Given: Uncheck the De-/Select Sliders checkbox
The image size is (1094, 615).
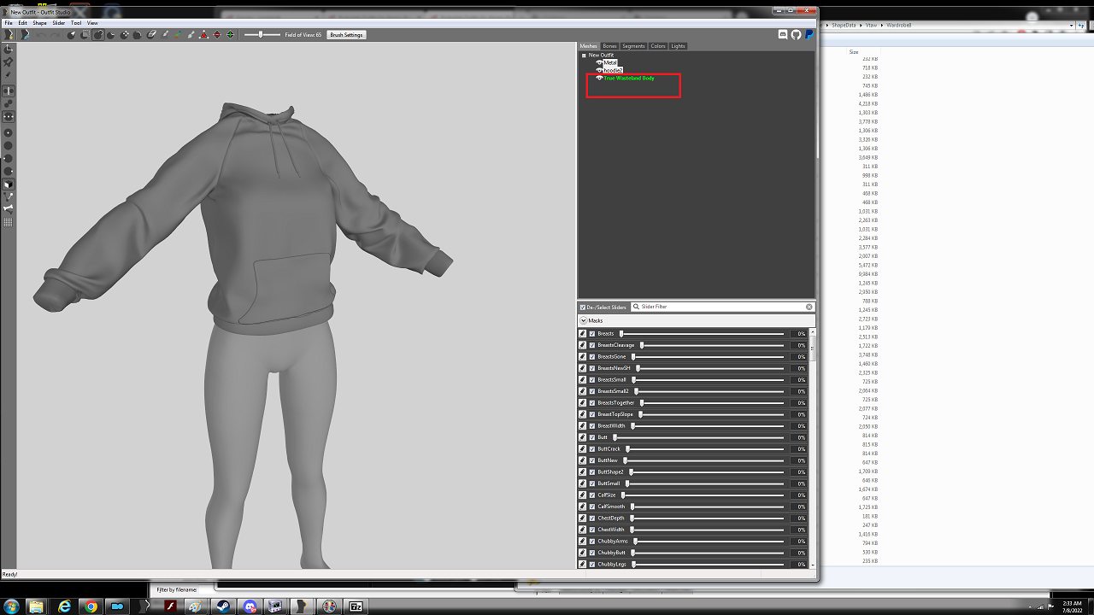Looking at the screenshot, I should 583,307.
